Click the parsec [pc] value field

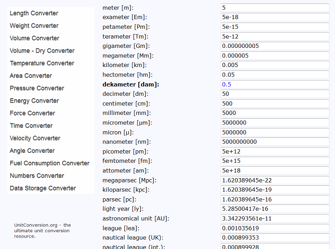(x=275, y=199)
